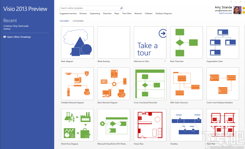
Task: Click the Organization Chart caption label
Action: coord(214,61)
